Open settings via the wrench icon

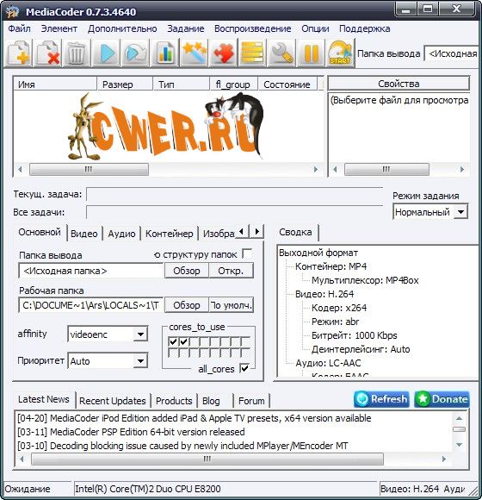click(281, 53)
